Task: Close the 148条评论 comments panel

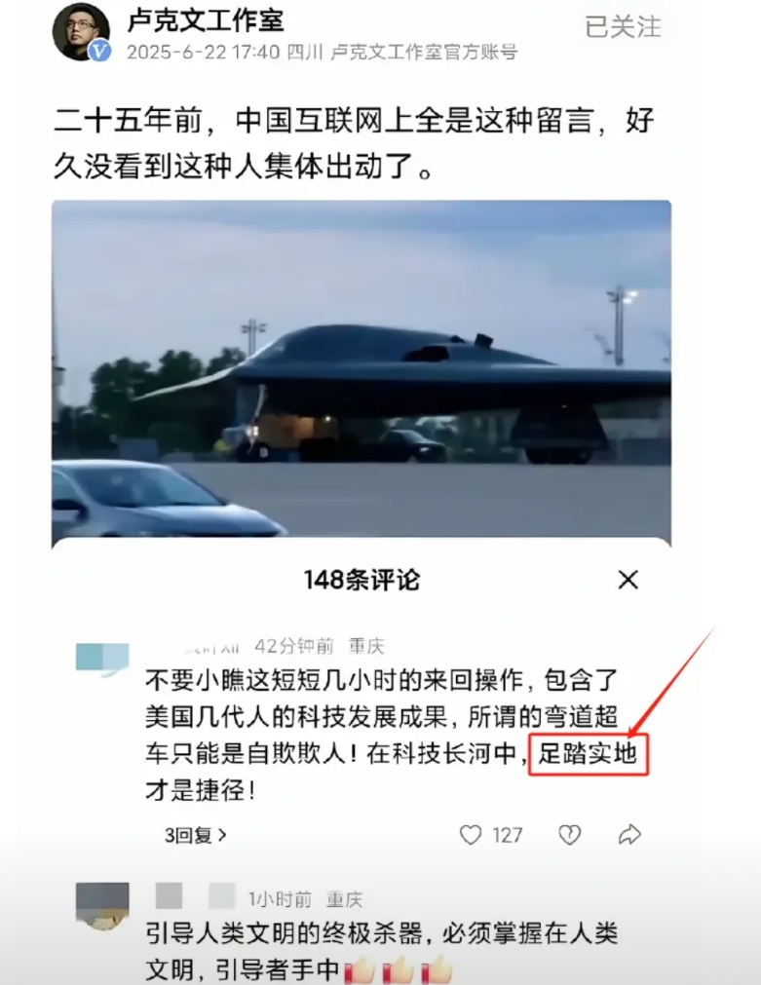Action: pos(628,580)
